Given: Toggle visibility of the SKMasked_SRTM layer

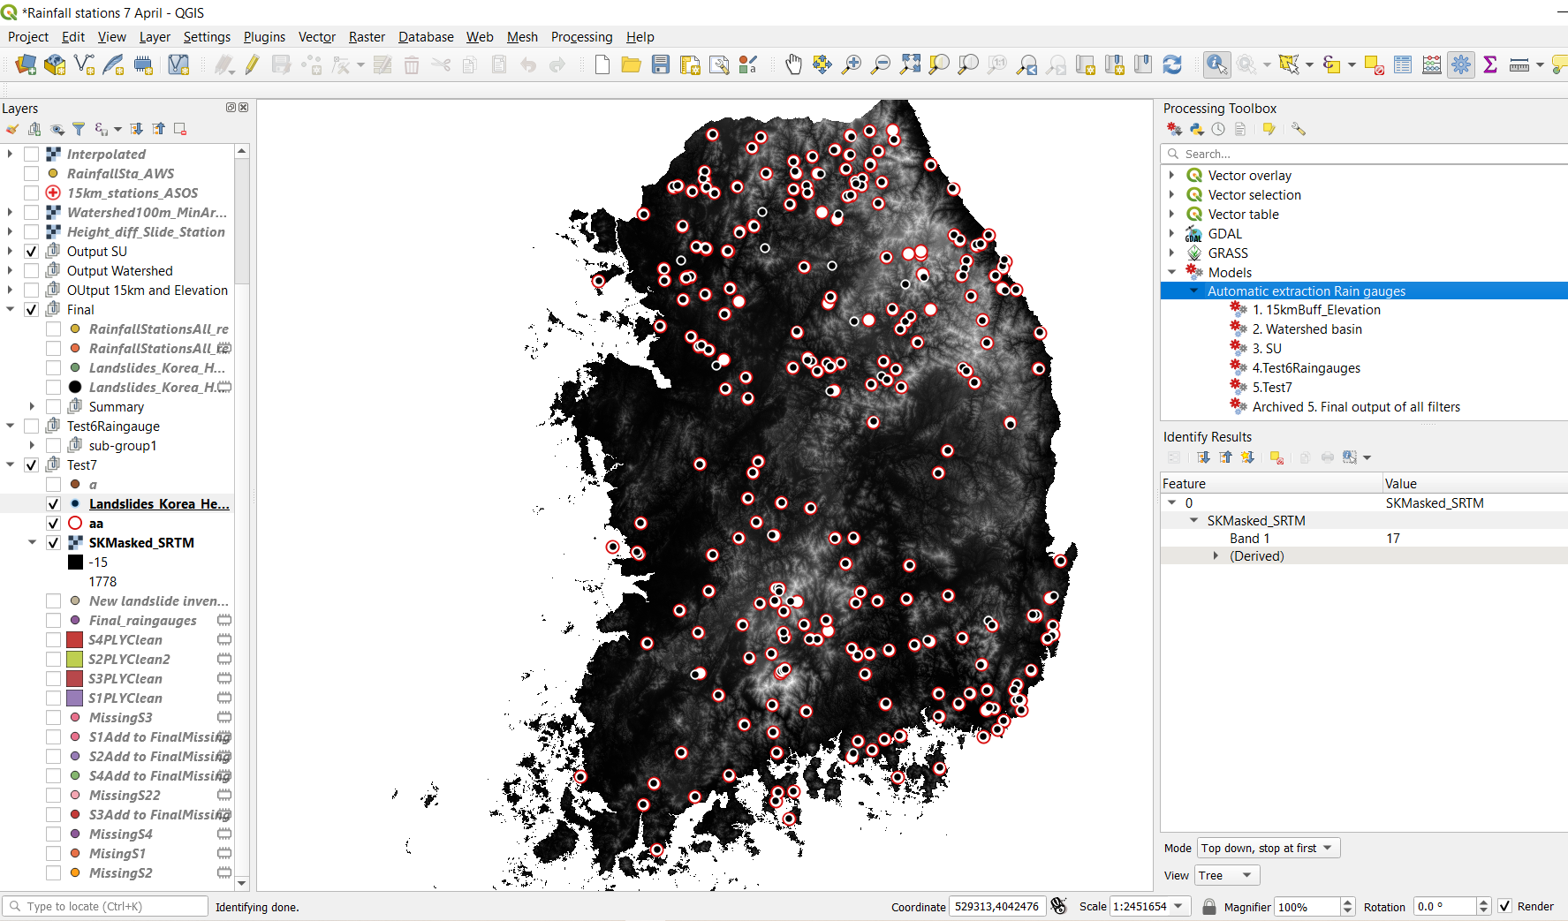Looking at the screenshot, I should (53, 542).
